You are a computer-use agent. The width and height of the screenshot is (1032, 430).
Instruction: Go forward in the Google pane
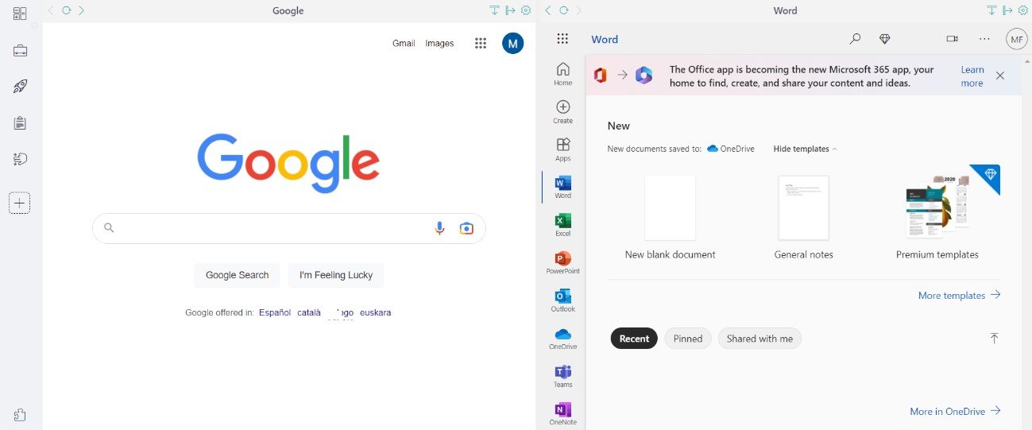(82, 10)
